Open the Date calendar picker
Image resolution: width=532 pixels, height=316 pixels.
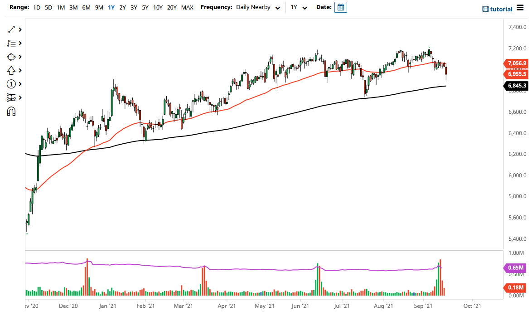340,7
